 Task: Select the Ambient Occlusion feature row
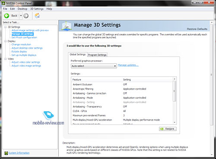[122, 84]
